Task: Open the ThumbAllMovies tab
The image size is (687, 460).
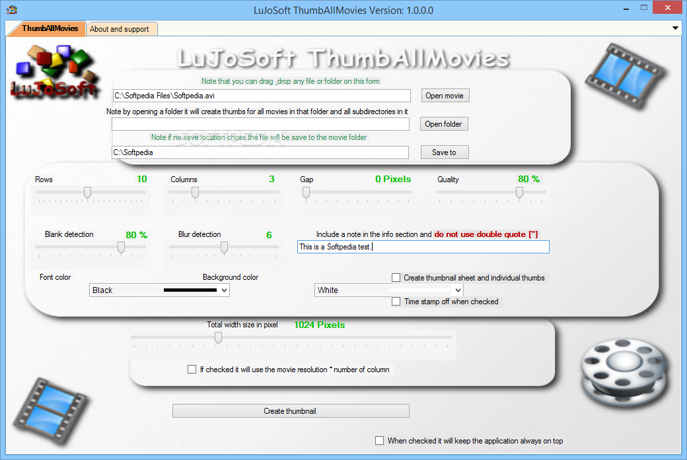Action: pyautogui.click(x=50, y=28)
